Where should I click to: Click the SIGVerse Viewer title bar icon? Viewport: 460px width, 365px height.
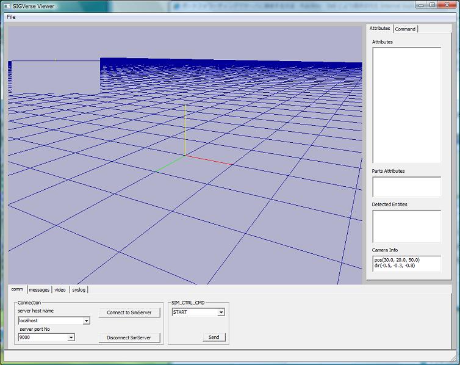pos(7,5)
